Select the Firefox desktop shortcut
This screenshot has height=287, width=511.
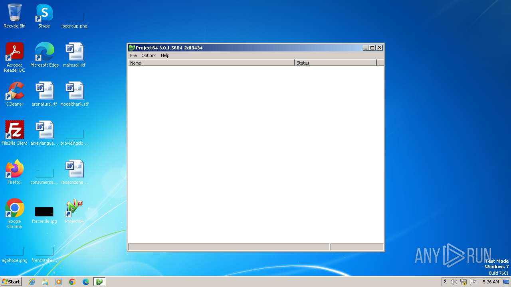(x=14, y=172)
